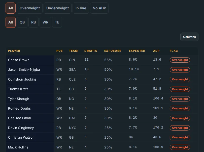
Task: Show players with No ADP
Action: point(99,8)
